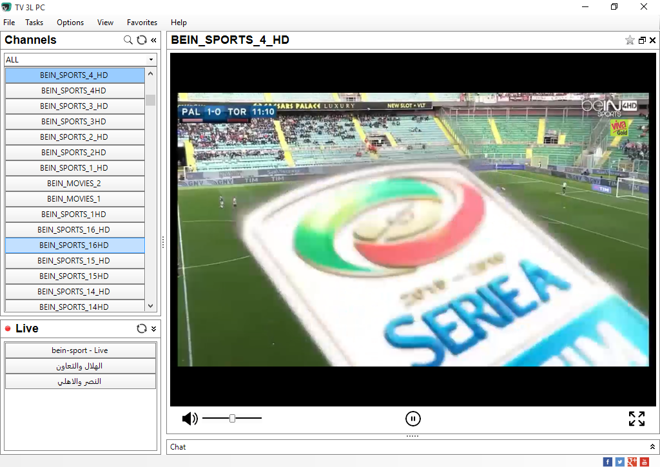Pause the video playback
Viewport: 660px width, 467px height.
(413, 419)
